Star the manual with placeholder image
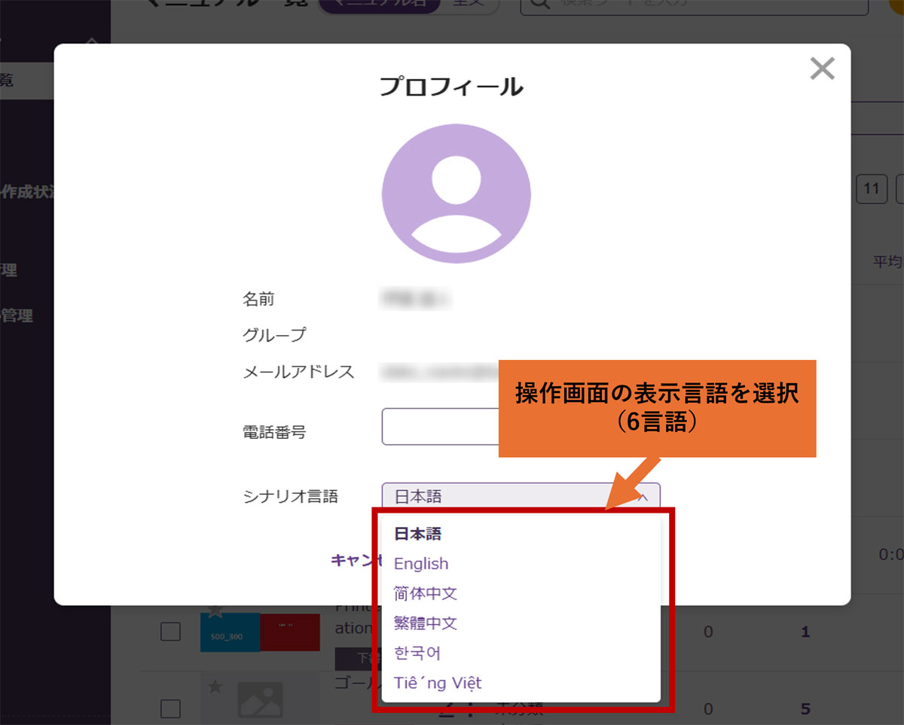The width and height of the screenshot is (904, 725). tap(215, 686)
